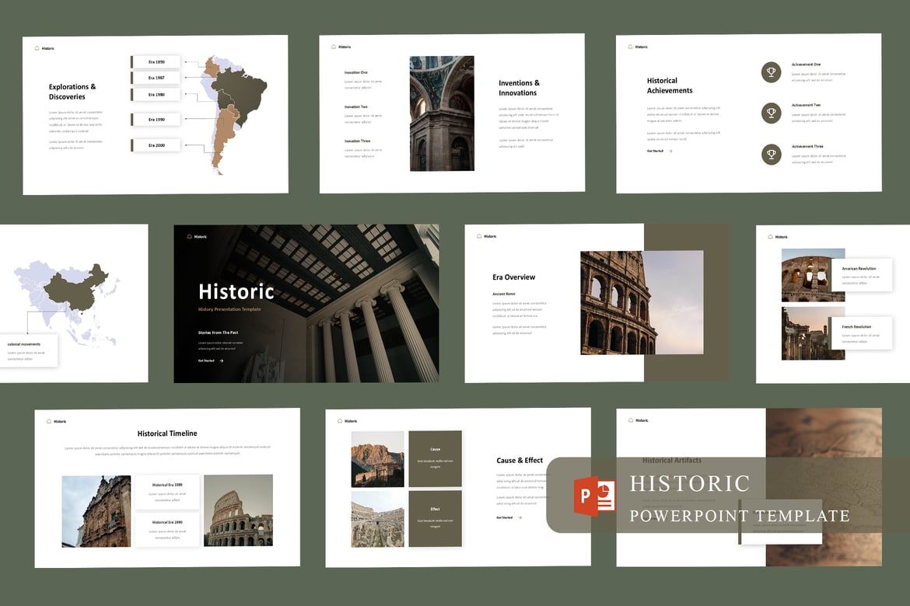910x606 pixels.
Task: Click the Cause & Effect heading
Action: [520, 460]
